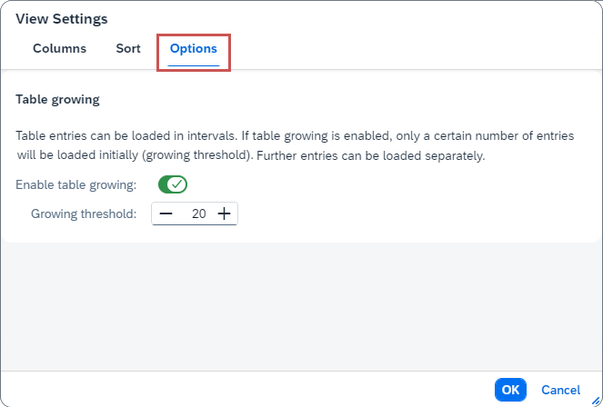The width and height of the screenshot is (603, 407).
Task: Switch to the Columns tab
Action: point(59,49)
